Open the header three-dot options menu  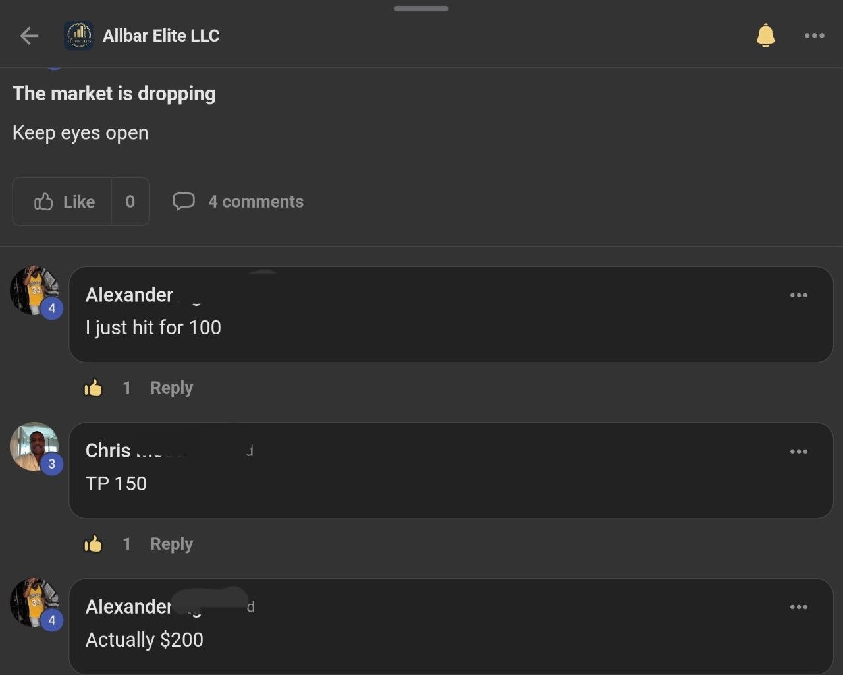point(815,36)
